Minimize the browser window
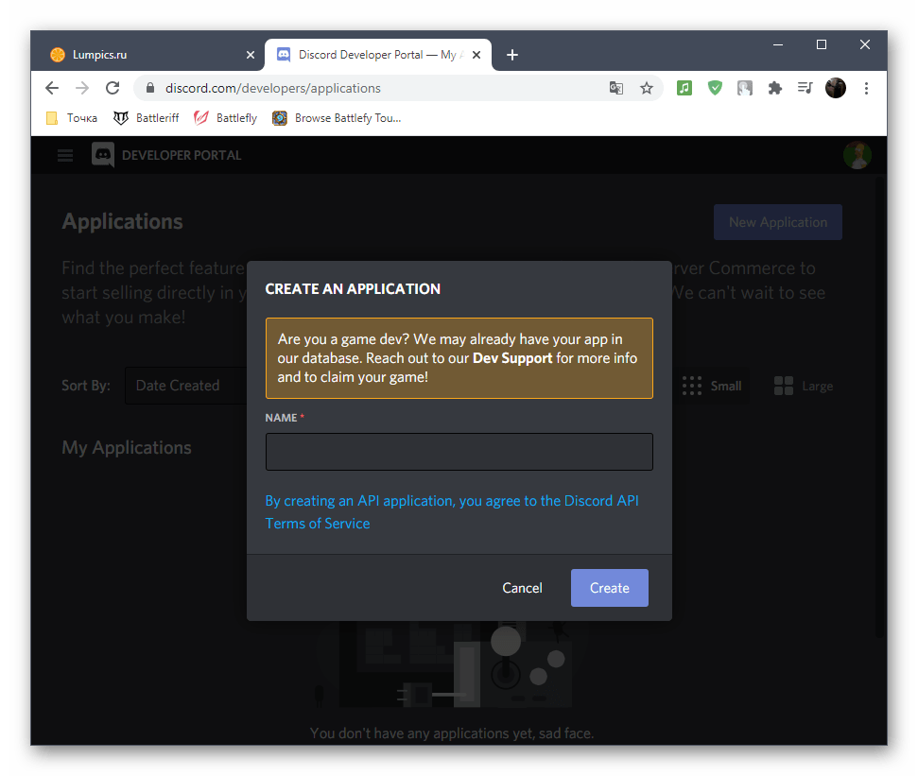918x776 pixels. click(x=778, y=44)
